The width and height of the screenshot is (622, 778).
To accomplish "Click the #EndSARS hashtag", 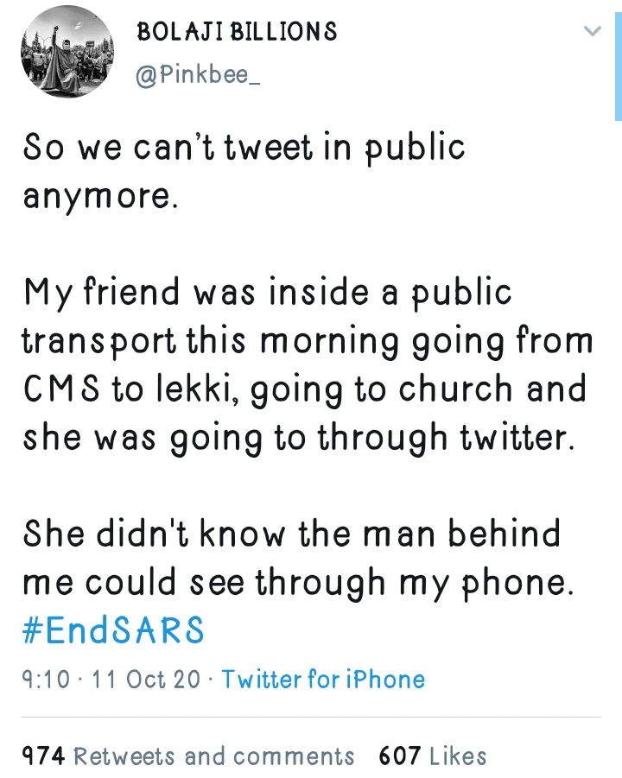I will pyautogui.click(x=113, y=629).
